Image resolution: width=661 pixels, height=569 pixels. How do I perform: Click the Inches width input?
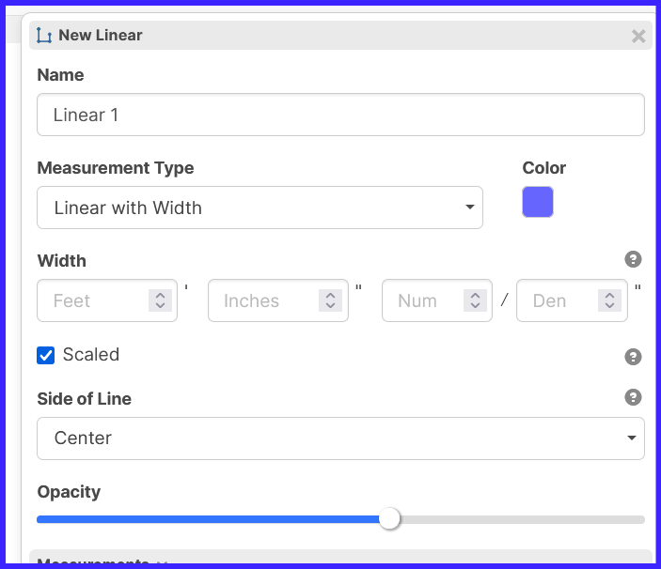263,300
